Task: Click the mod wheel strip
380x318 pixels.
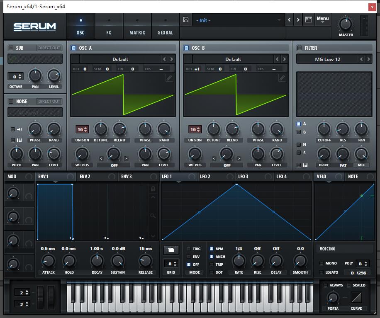Action: point(51,297)
